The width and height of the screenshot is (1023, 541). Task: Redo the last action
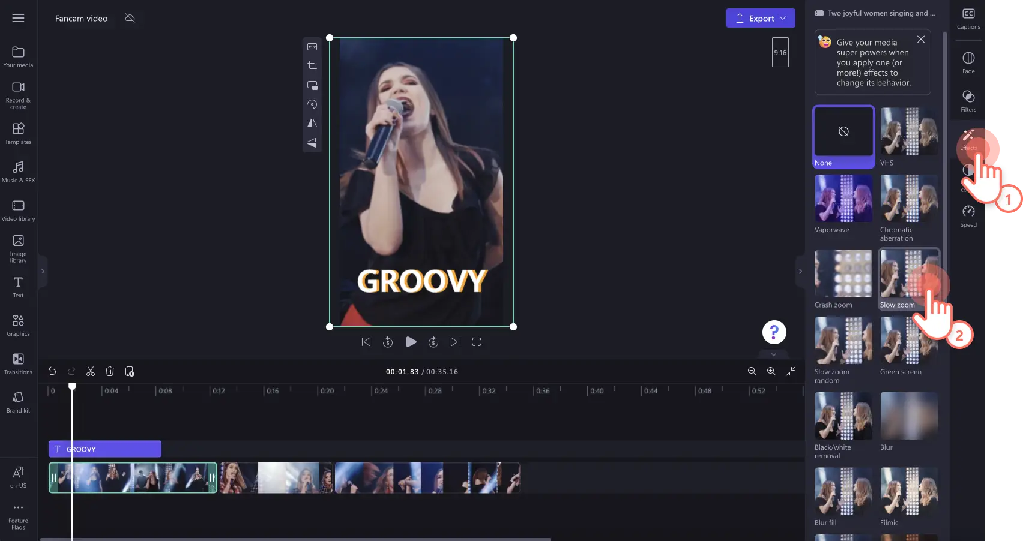click(x=71, y=371)
